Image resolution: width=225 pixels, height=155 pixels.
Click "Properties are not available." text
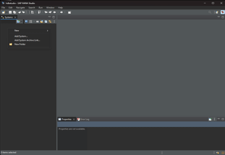pos(72,129)
